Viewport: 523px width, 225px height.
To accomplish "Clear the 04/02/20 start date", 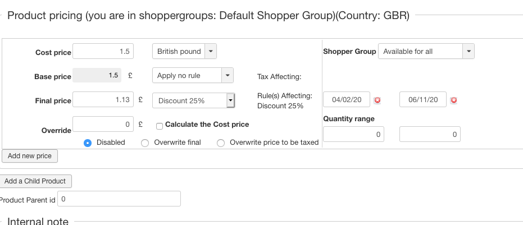I will tap(378, 100).
